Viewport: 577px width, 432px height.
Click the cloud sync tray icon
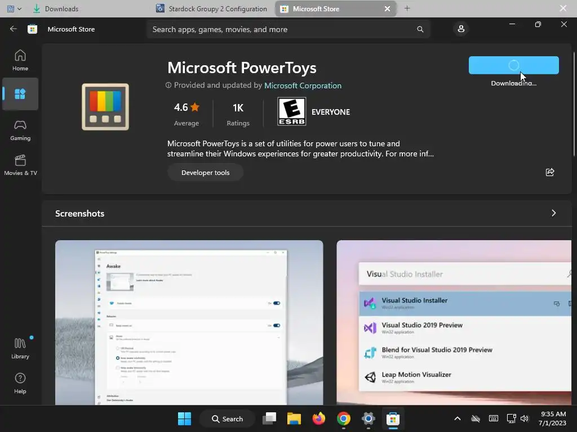point(476,418)
